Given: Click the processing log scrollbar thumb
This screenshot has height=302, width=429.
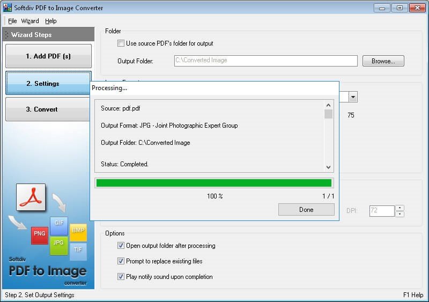Looking at the screenshot, I should pos(329,114).
